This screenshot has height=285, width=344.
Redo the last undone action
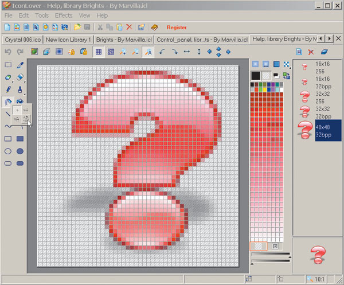pyautogui.click(x=20, y=52)
